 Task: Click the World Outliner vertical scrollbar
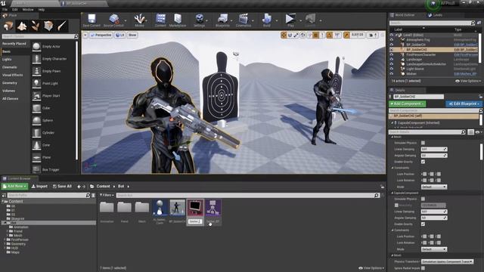(x=480, y=48)
